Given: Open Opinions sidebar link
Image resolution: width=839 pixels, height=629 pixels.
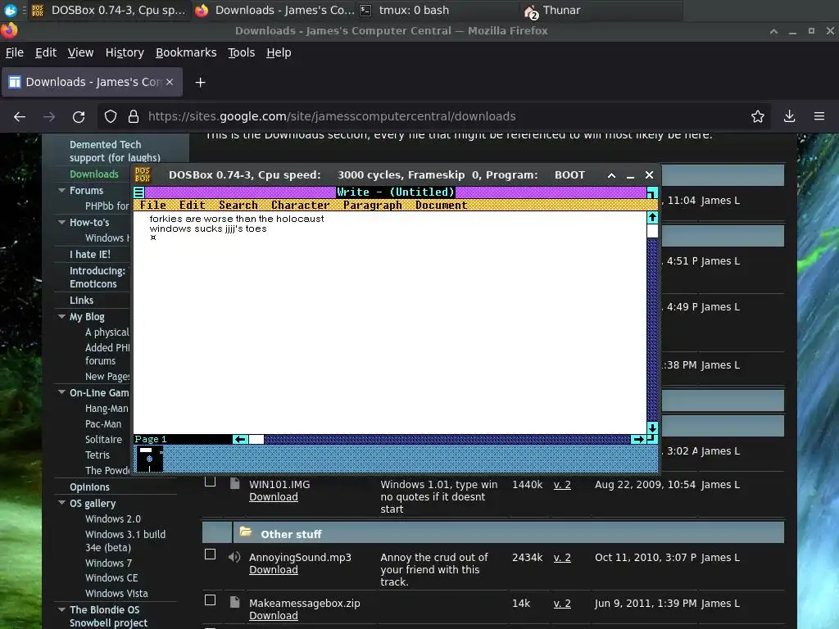Looking at the screenshot, I should pos(89,486).
